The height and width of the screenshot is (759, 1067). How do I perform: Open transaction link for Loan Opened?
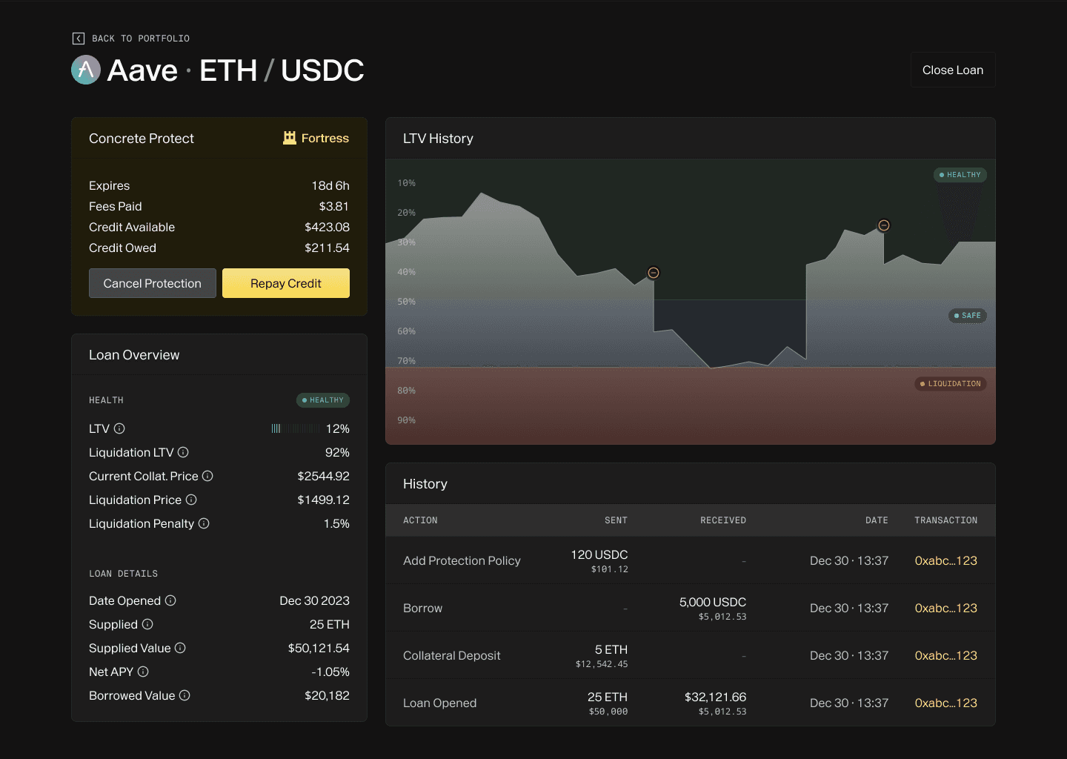coord(945,703)
